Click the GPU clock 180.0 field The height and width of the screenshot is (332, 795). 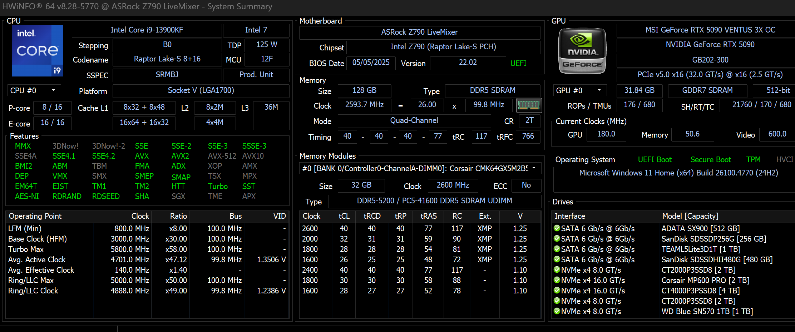(606, 134)
